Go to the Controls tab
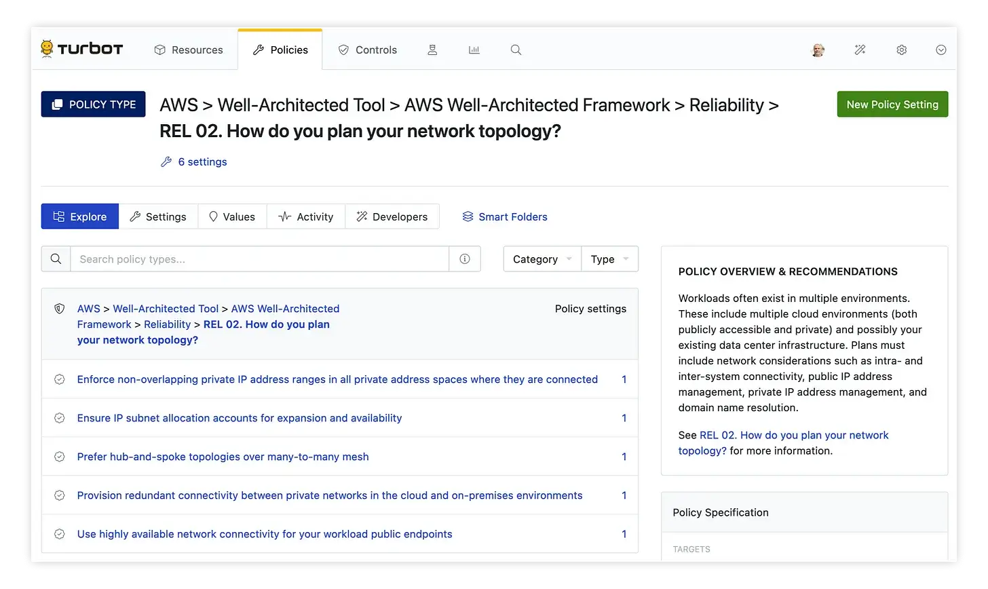Screen dimensions: 988x589 (x=368, y=50)
